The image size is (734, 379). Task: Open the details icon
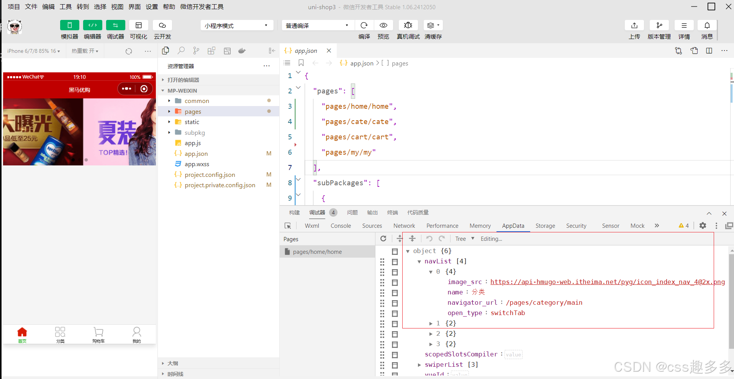(684, 25)
